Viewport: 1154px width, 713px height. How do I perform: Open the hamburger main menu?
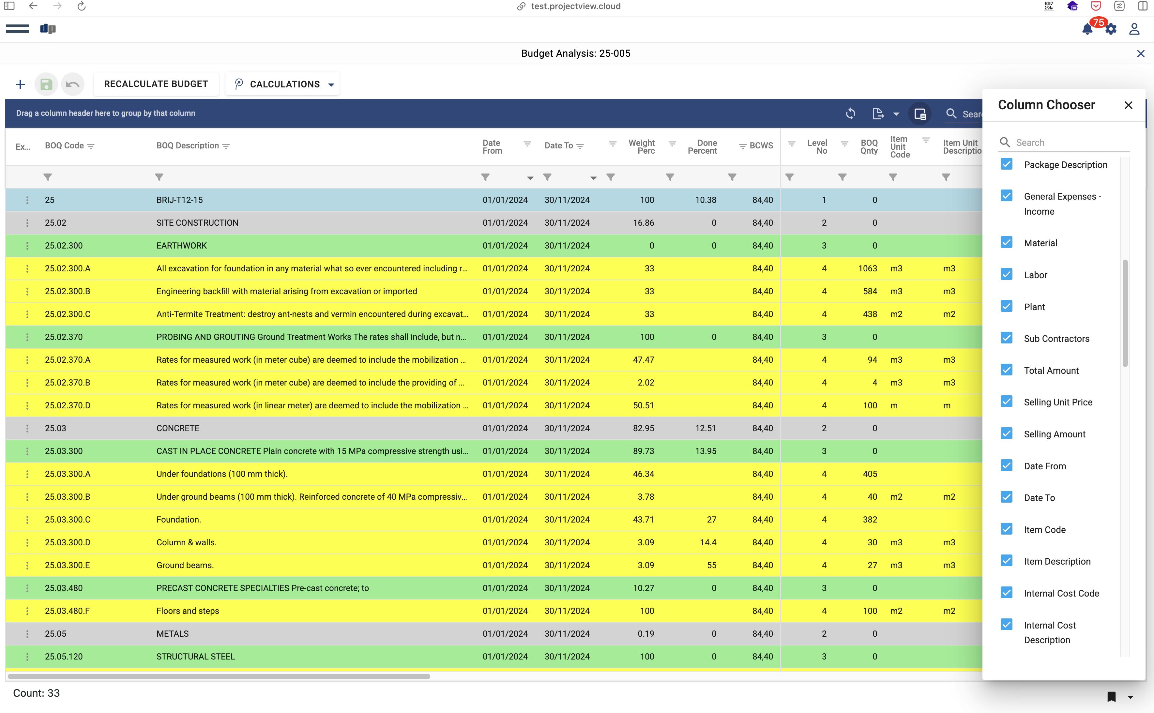point(17,29)
